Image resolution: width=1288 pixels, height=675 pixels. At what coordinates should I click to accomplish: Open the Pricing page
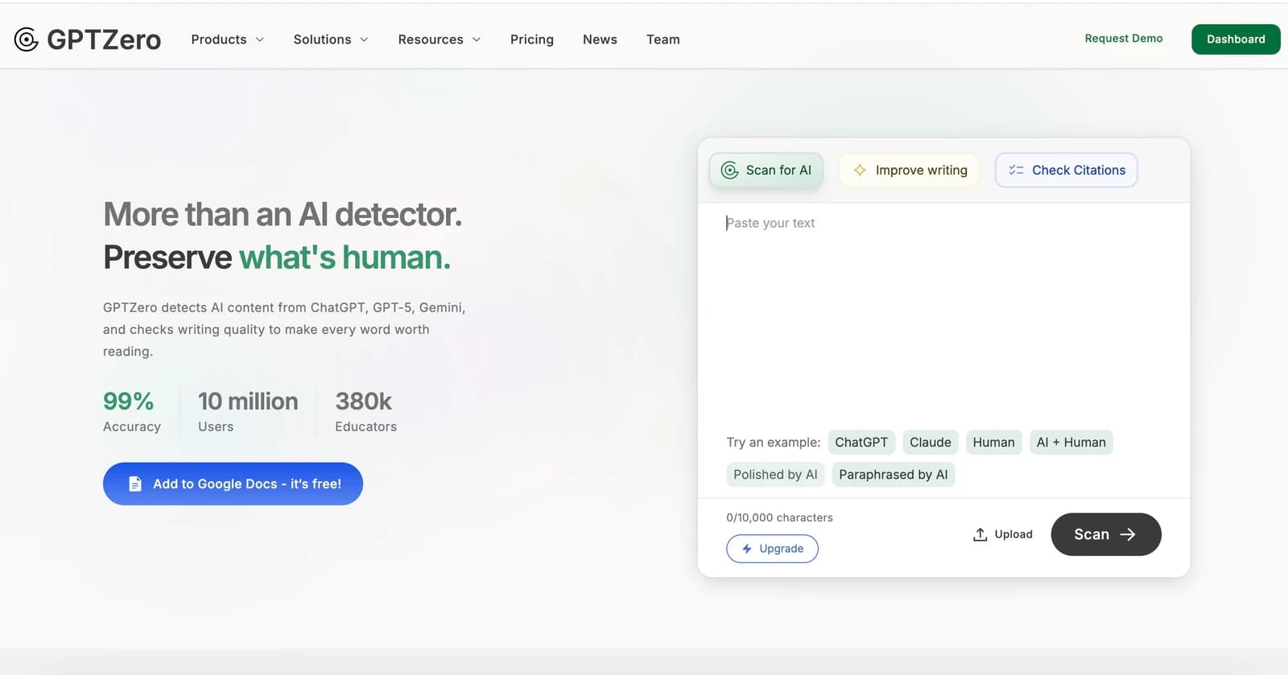click(532, 39)
